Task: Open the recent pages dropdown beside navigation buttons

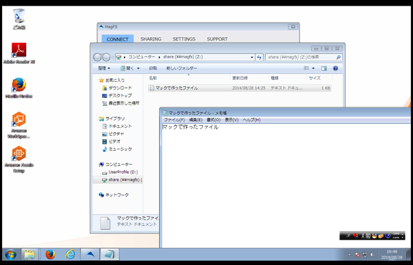Action: [x=112, y=57]
